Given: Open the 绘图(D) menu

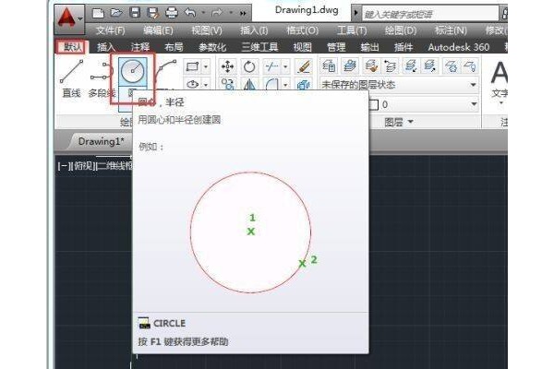Looking at the screenshot, I should (401, 30).
